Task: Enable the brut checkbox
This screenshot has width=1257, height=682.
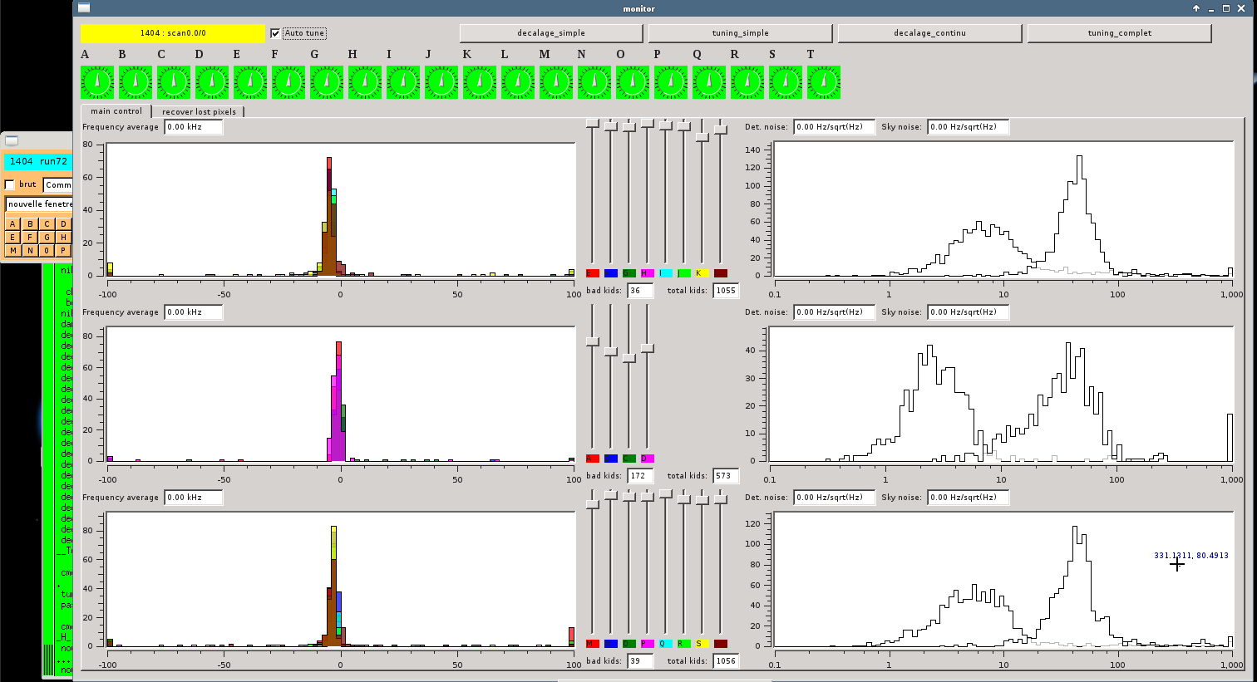Action: click(x=10, y=184)
